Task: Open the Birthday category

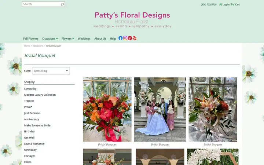Action: 29,131
